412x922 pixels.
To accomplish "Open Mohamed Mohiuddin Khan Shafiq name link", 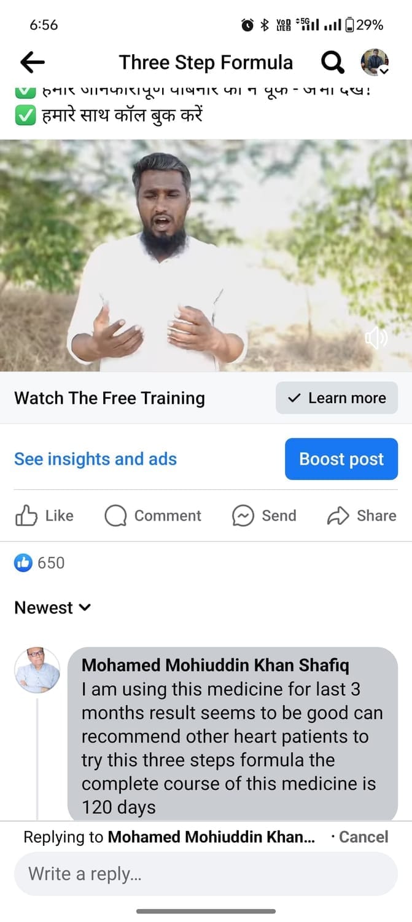I will pyautogui.click(x=217, y=665).
